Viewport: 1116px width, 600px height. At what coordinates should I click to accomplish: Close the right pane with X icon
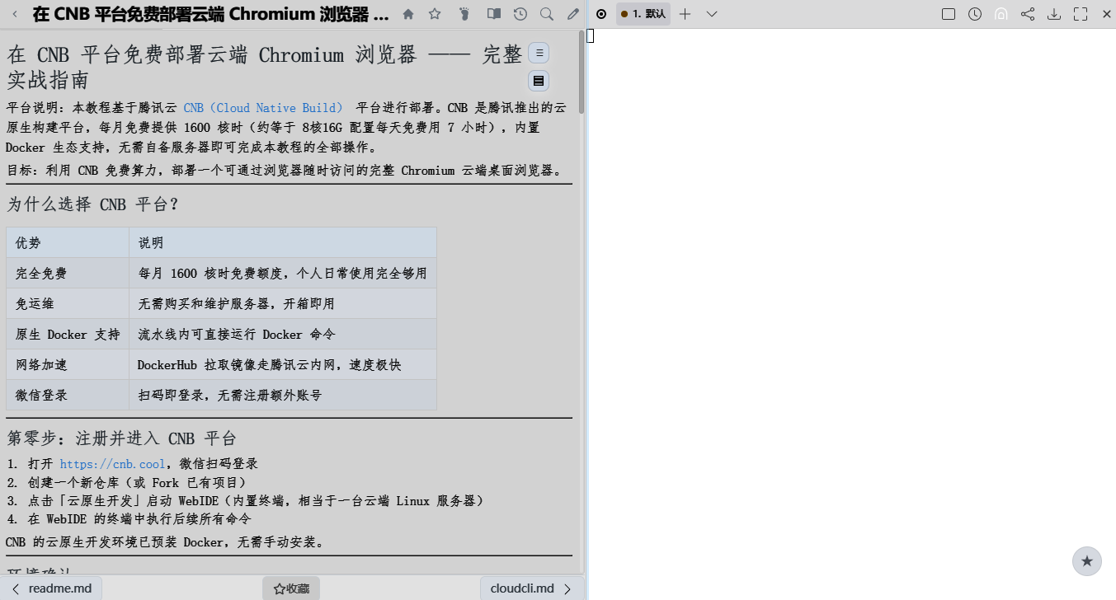tap(1107, 14)
